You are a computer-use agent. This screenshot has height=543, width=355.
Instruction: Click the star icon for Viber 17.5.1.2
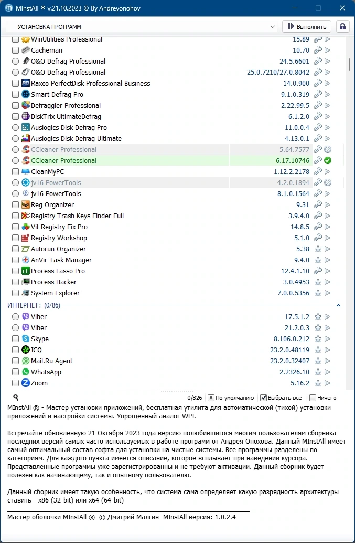pyautogui.click(x=318, y=317)
